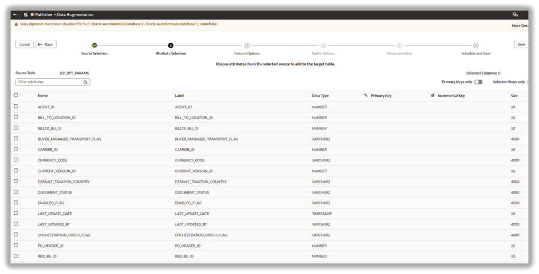The width and height of the screenshot is (539, 274).
Task: Click the Incremental Key column icon
Action: (x=433, y=95)
